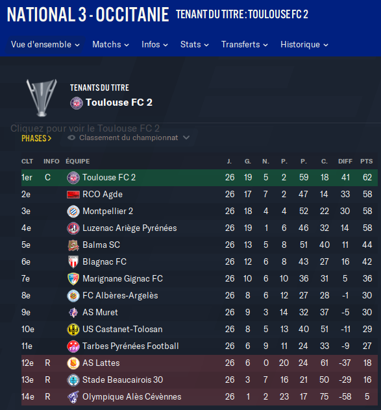Viewport: 381px width, 410px height.
Task: Click the eye icon beside Classement du championnat
Action: coord(71,138)
